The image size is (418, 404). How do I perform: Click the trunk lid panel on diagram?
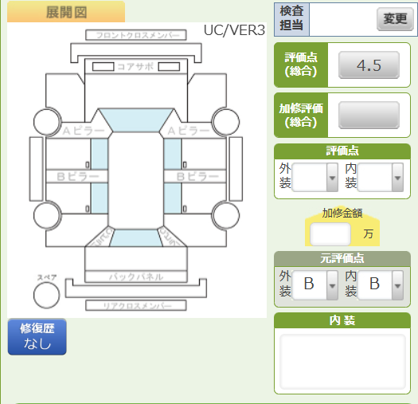136,258
